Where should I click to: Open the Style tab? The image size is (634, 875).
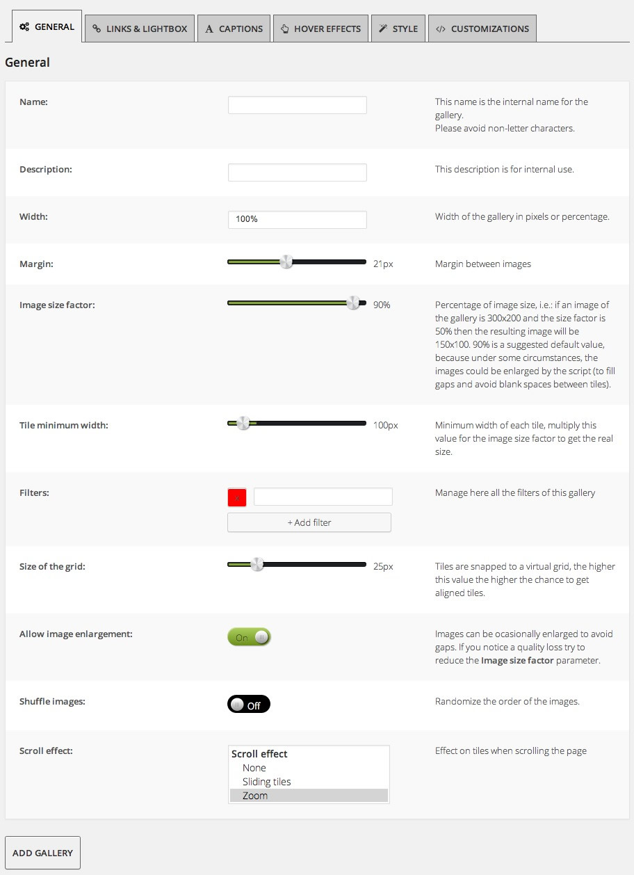398,29
